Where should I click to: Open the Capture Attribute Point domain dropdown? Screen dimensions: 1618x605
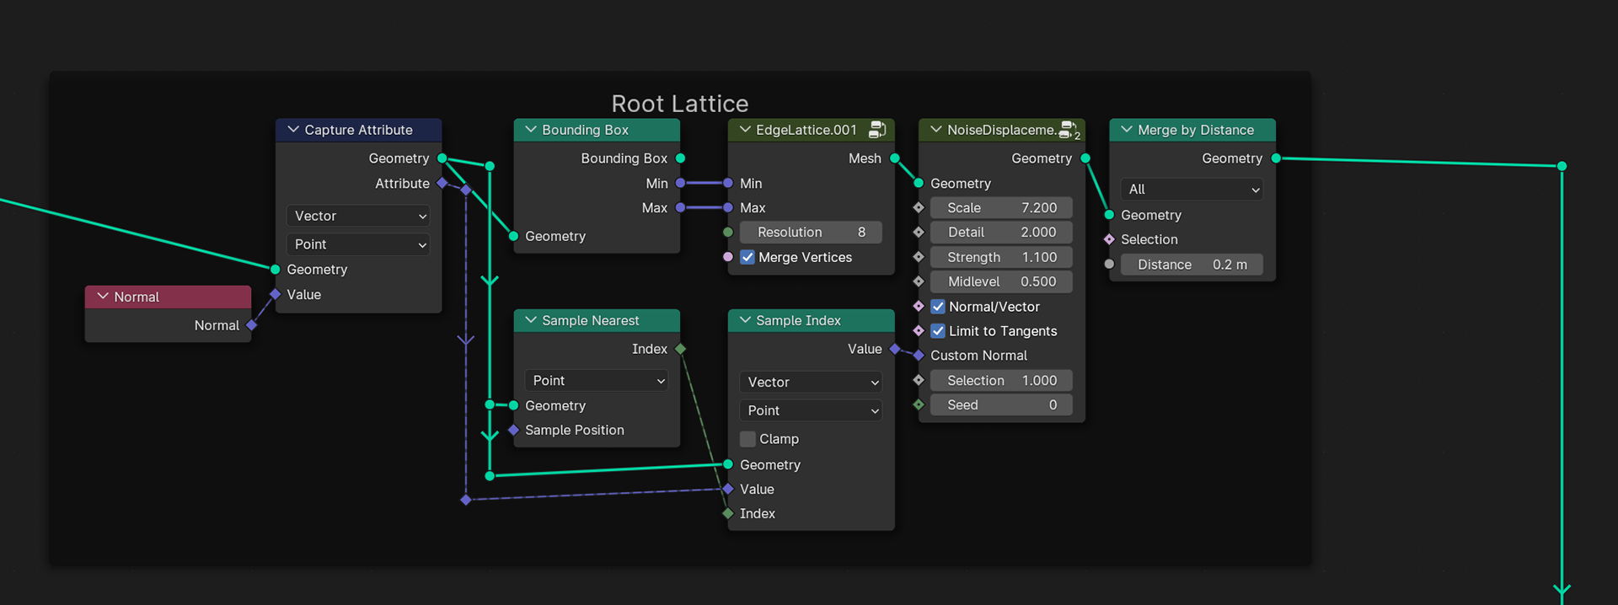tap(358, 244)
